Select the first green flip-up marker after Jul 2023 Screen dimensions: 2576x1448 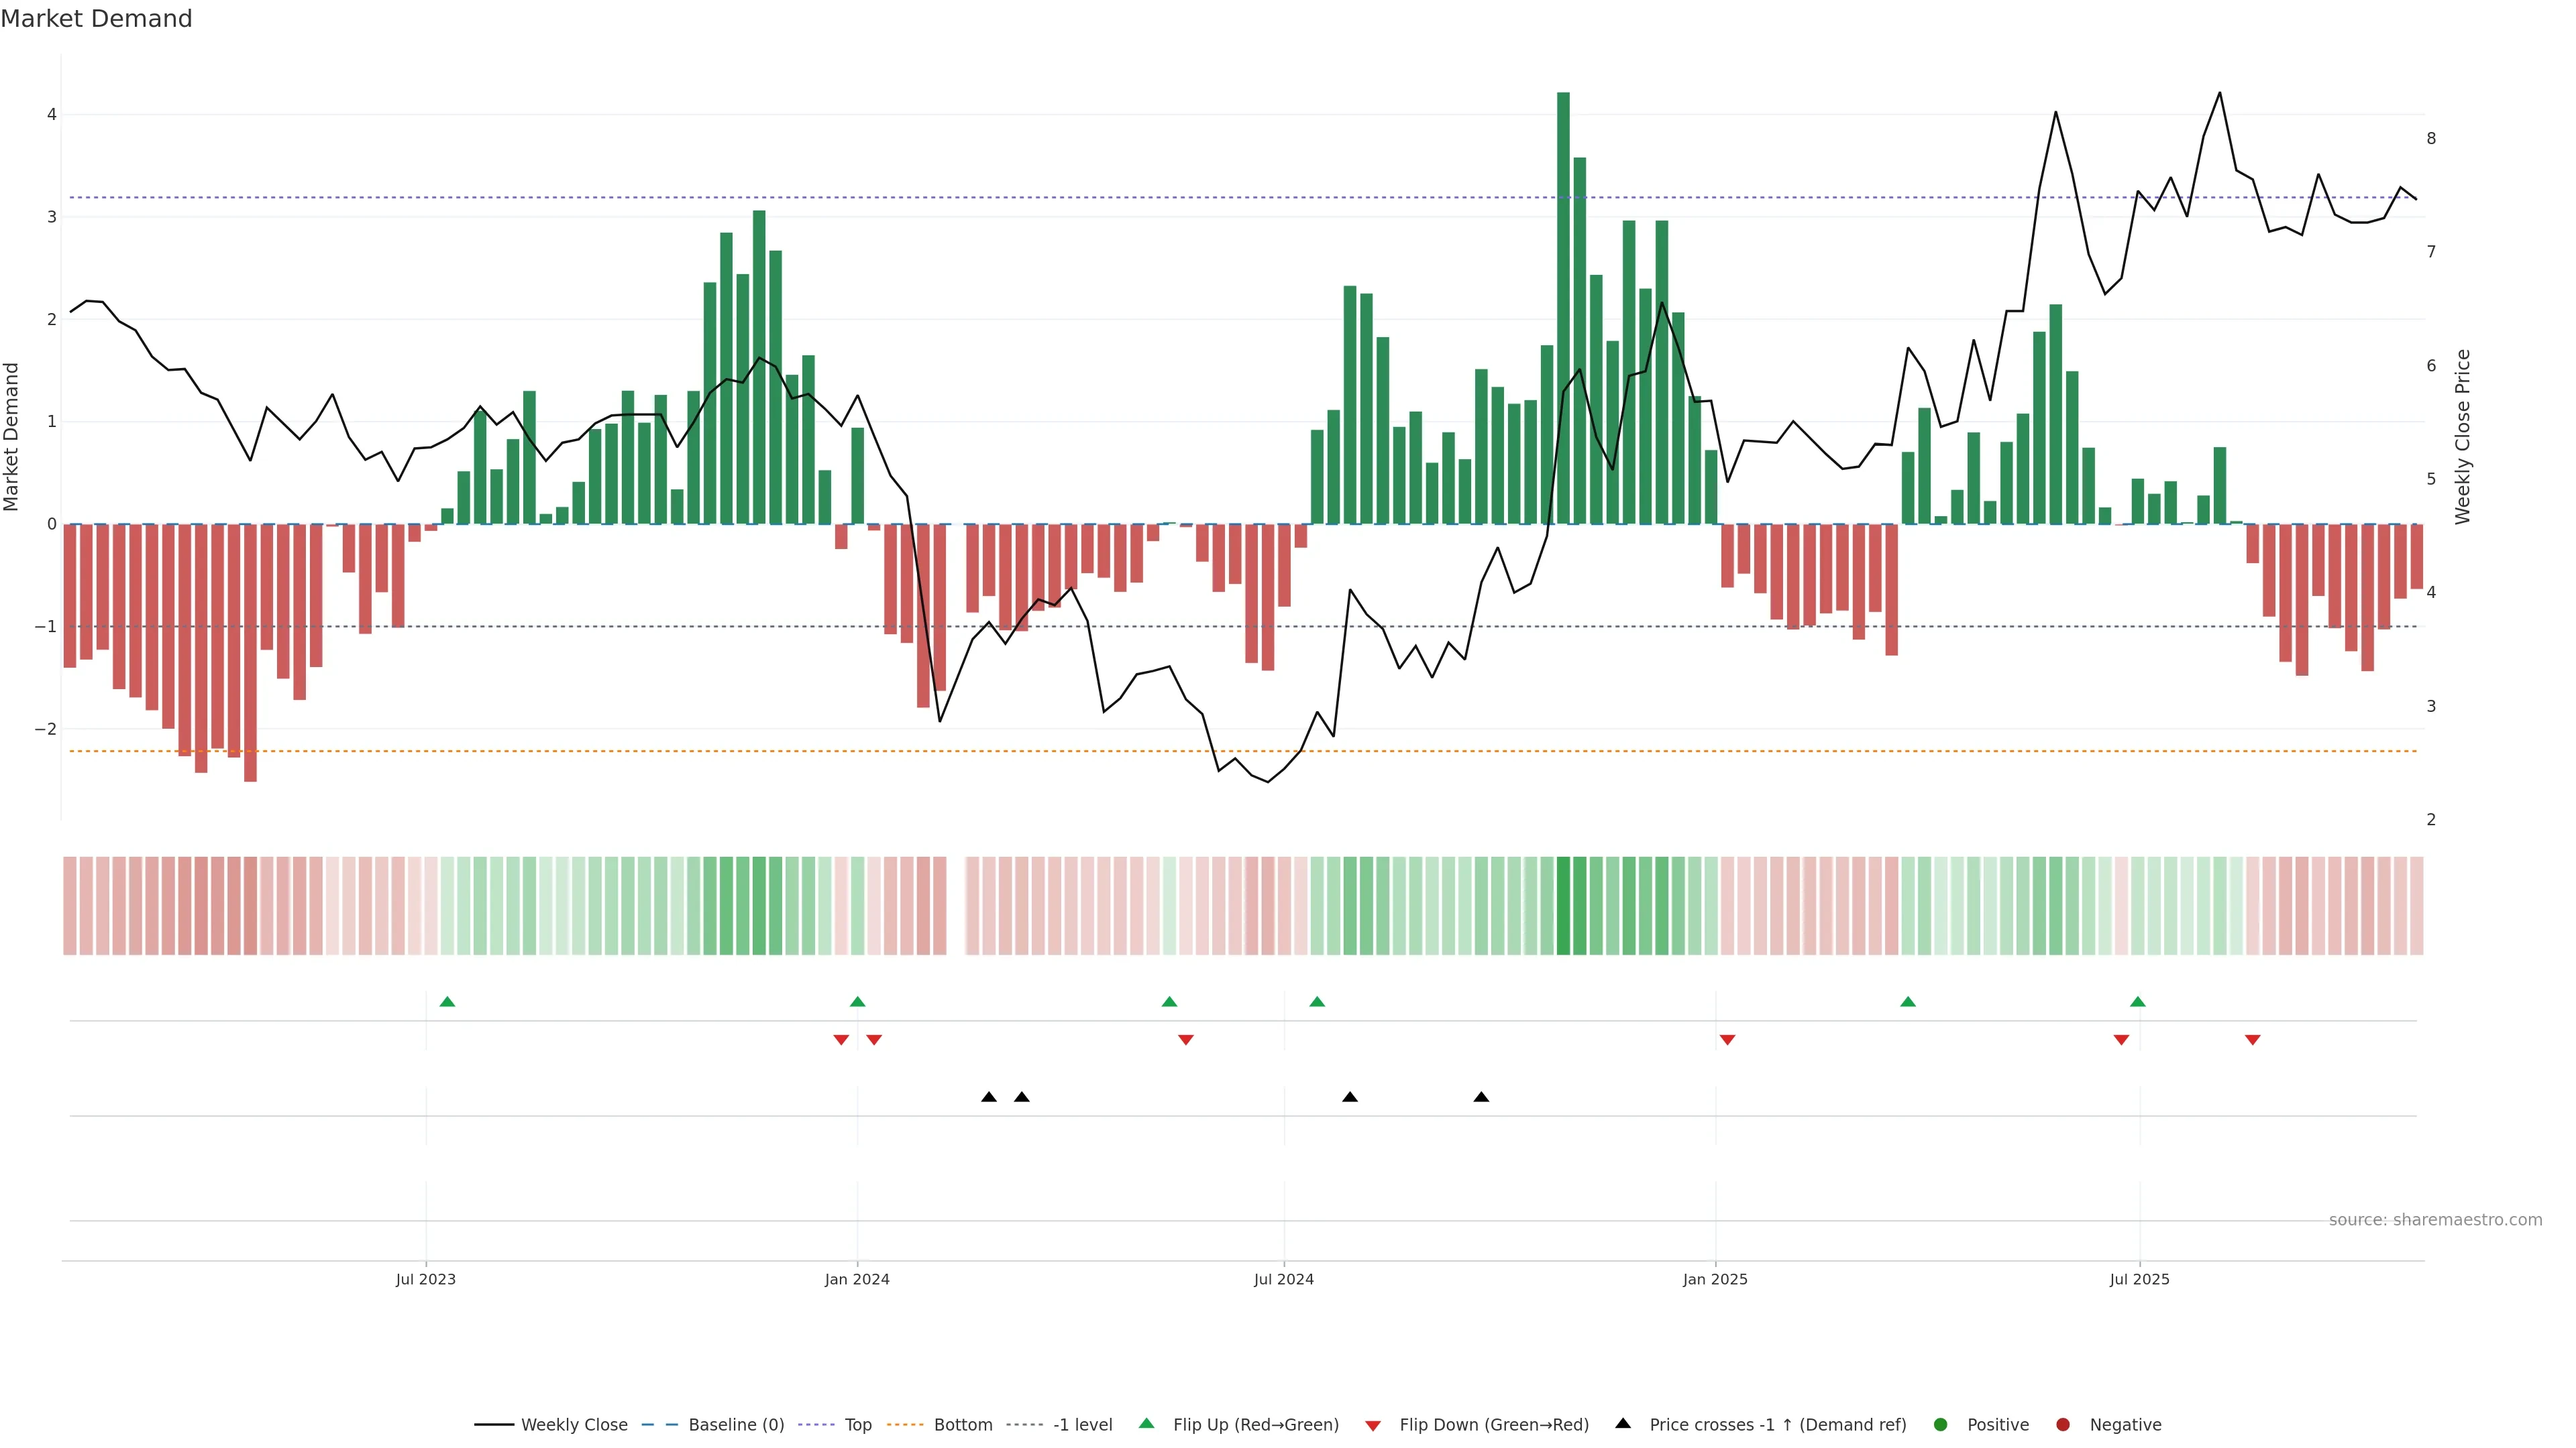click(447, 1002)
